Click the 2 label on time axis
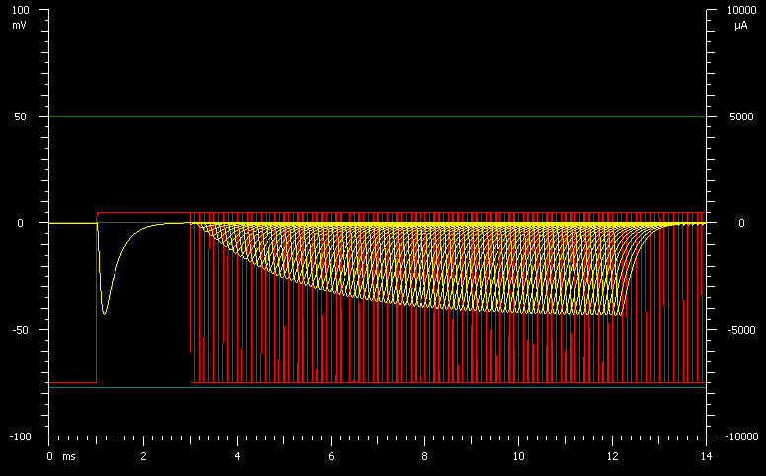This screenshot has width=766, height=476. point(144,456)
